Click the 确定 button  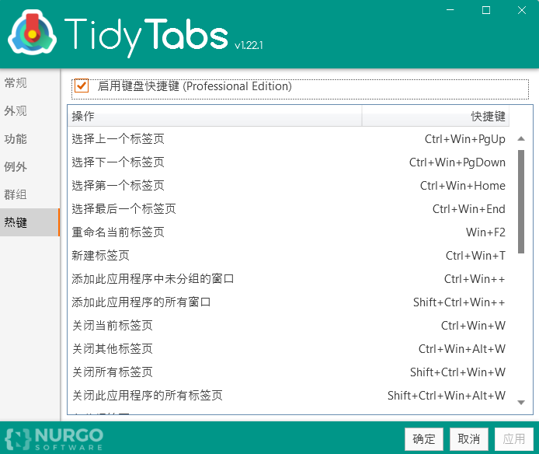click(424, 439)
